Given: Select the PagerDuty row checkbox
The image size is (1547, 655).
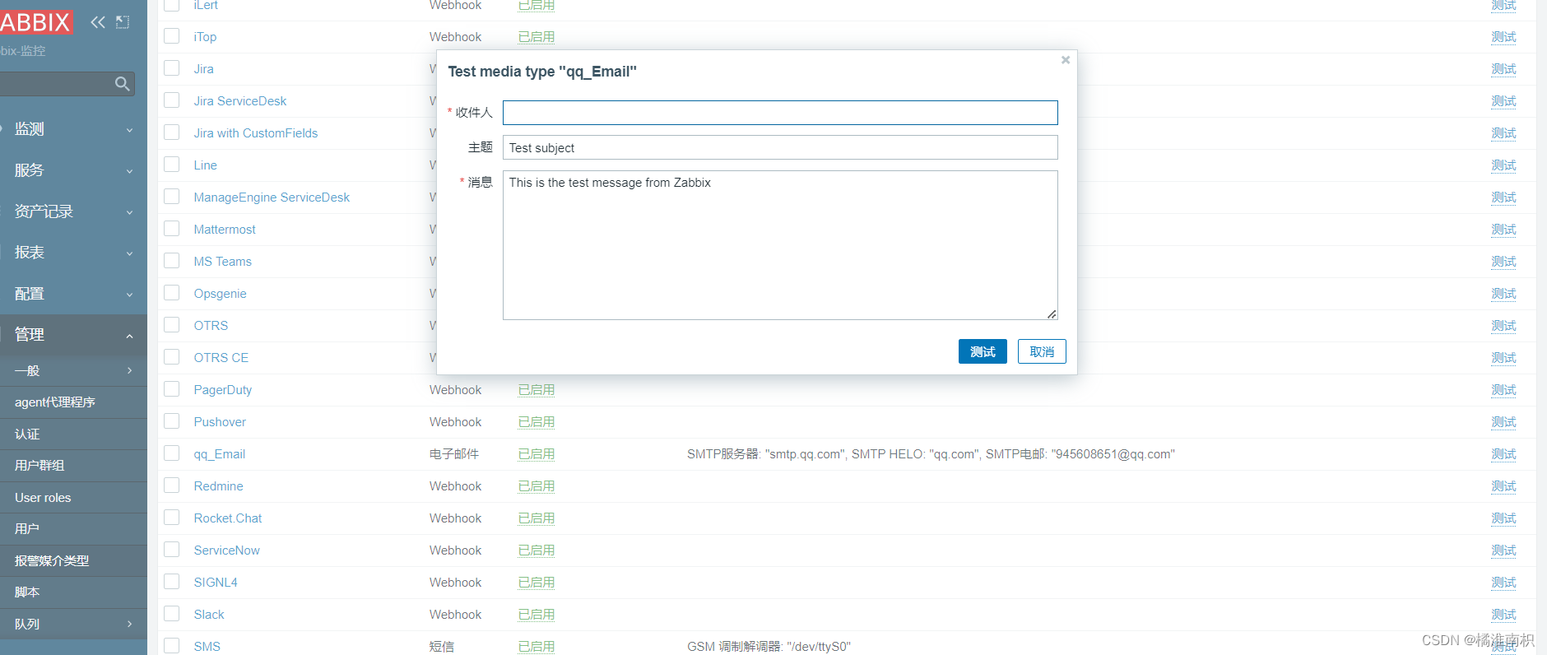Looking at the screenshot, I should [x=172, y=389].
